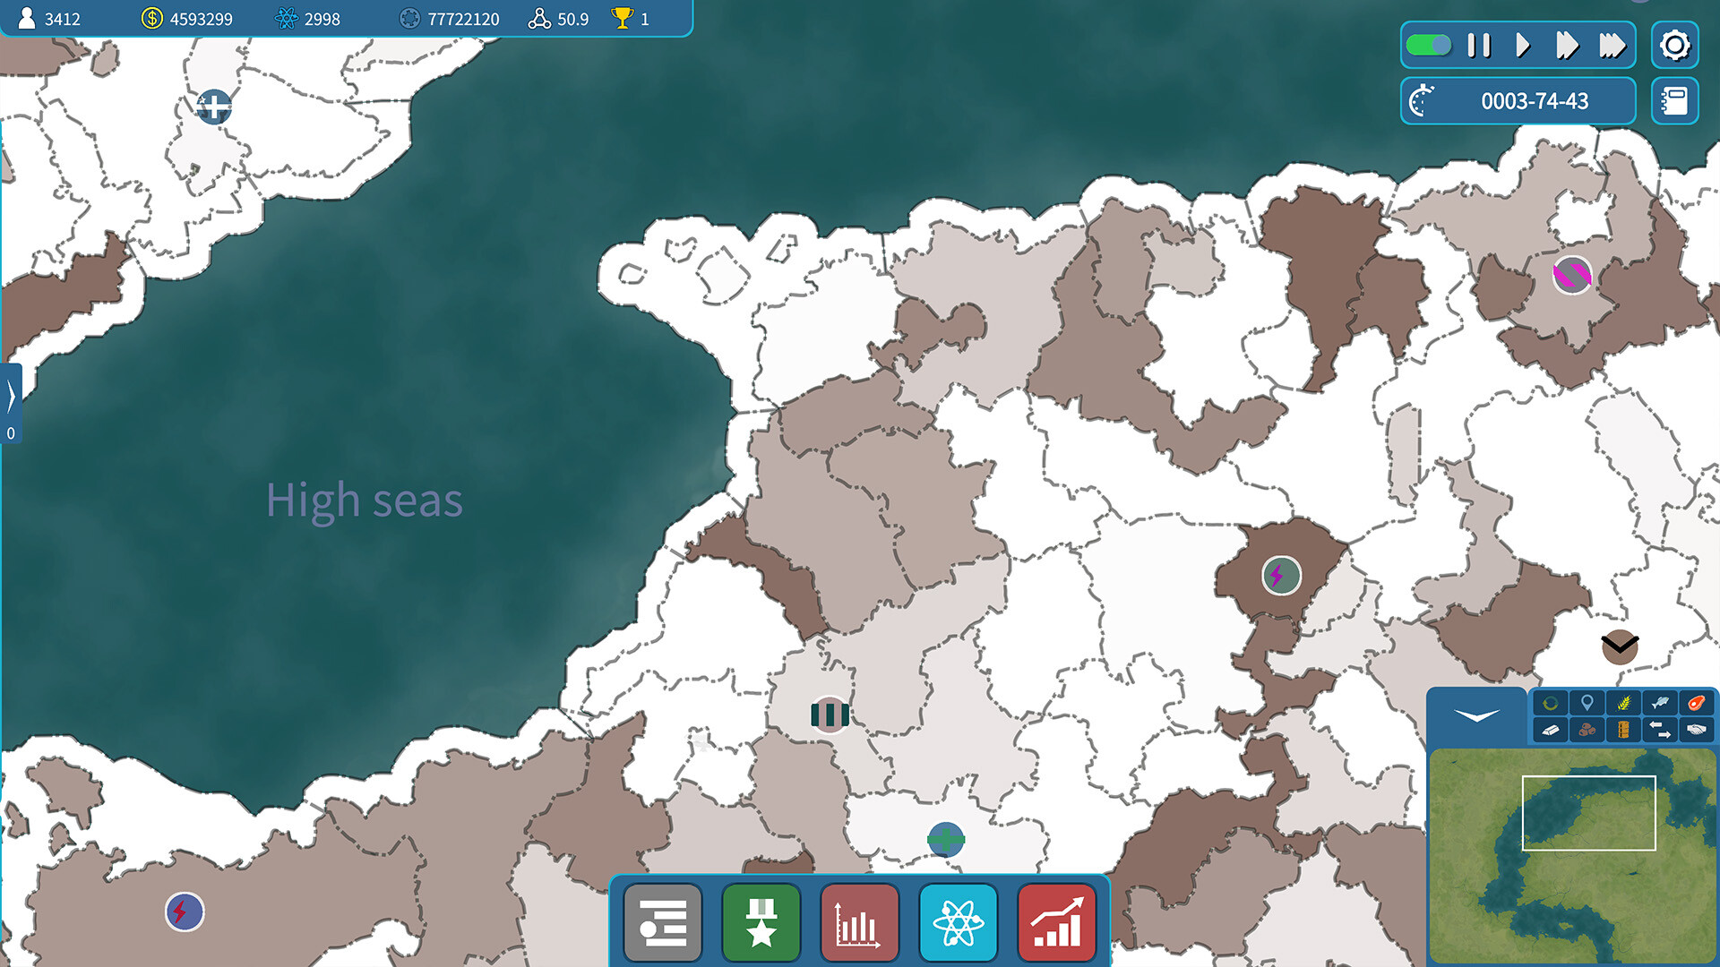Image resolution: width=1720 pixels, height=967 pixels.
Task: Expand the left edge side panel
Action: (x=10, y=396)
